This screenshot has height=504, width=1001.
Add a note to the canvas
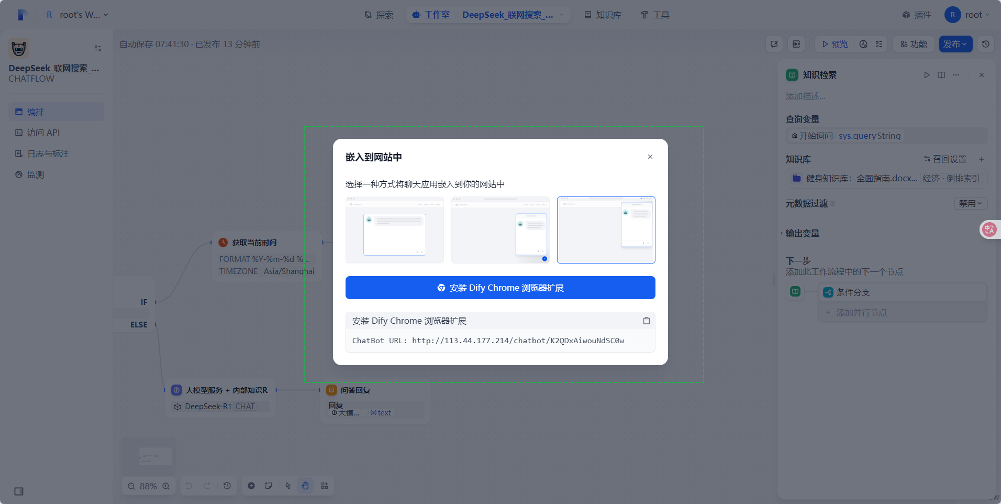click(269, 486)
